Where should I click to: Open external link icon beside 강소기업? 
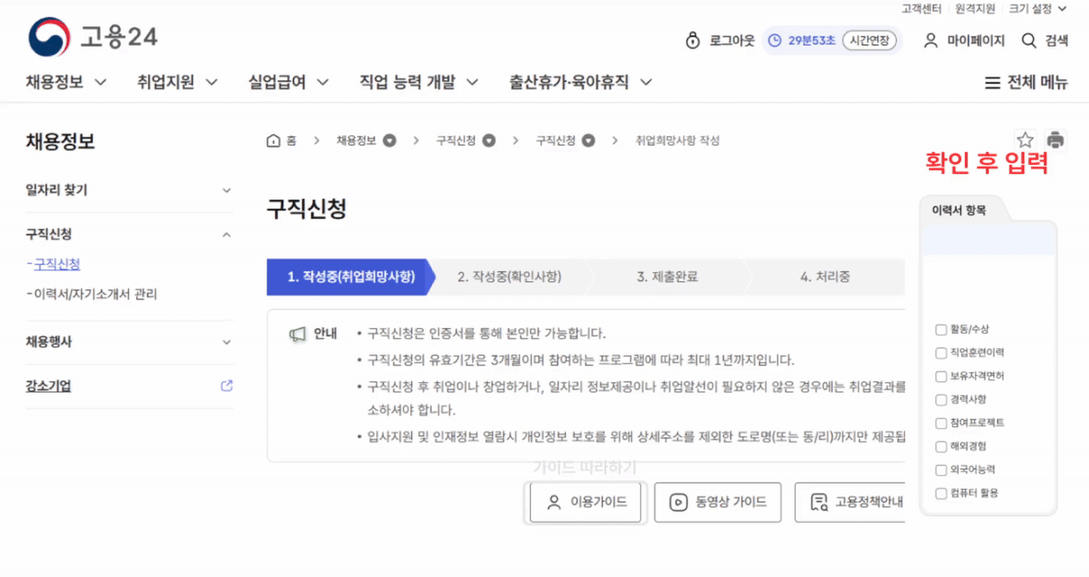[226, 386]
